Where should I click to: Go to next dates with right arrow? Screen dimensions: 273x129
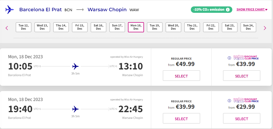265,28
